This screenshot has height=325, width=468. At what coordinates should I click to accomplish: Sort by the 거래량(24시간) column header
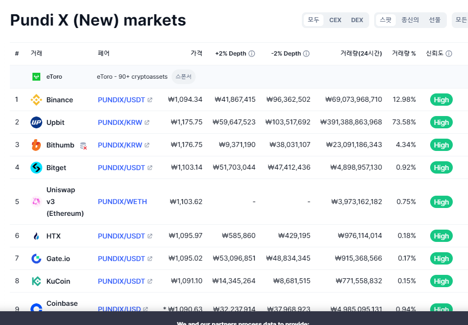pyautogui.click(x=361, y=54)
